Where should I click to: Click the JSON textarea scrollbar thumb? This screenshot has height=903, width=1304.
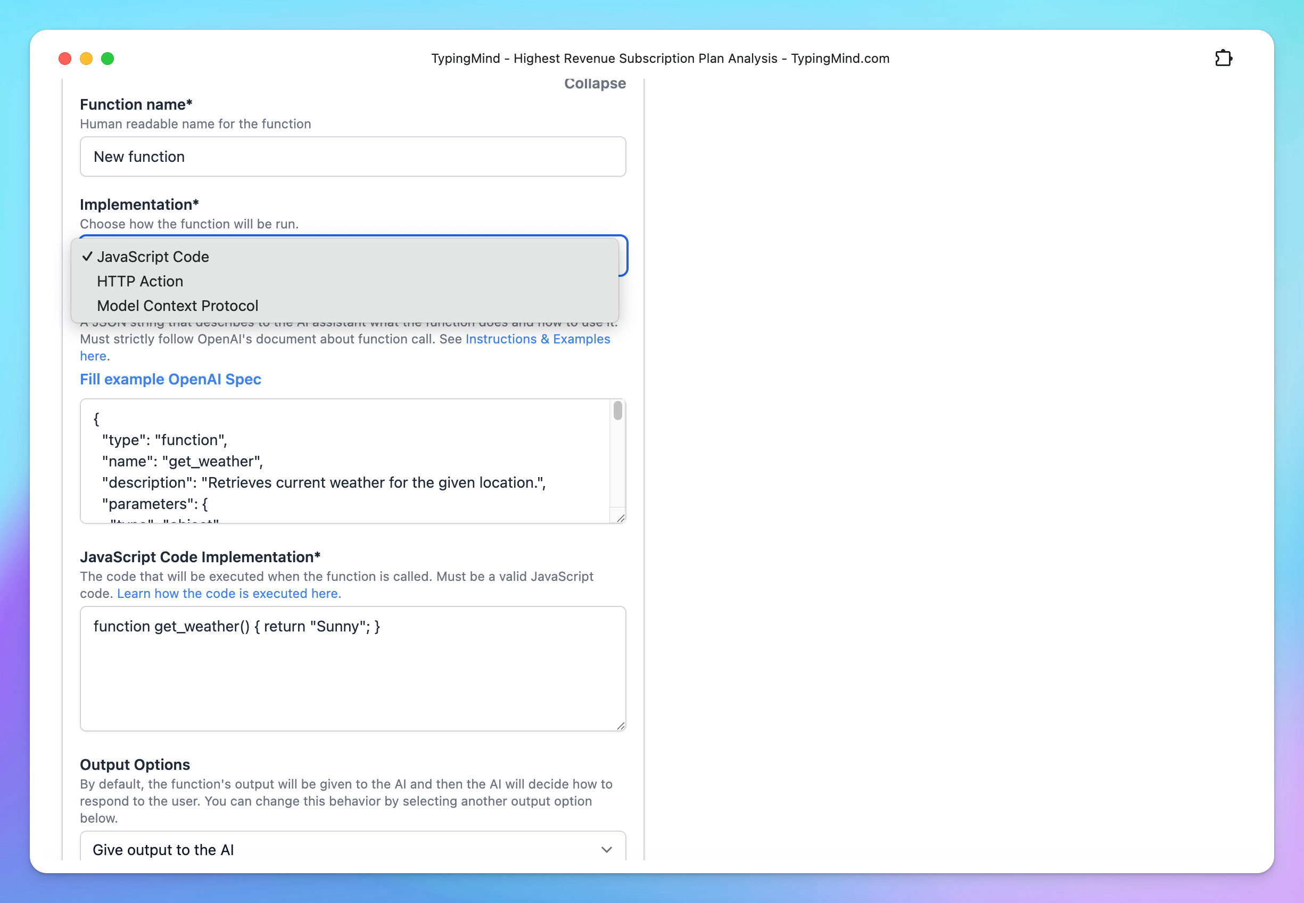(x=617, y=411)
